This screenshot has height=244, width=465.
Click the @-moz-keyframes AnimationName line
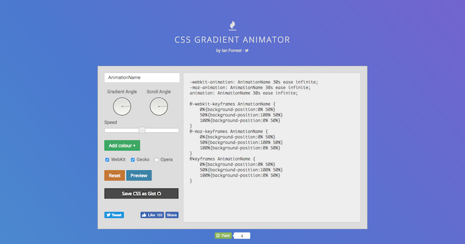229,131
